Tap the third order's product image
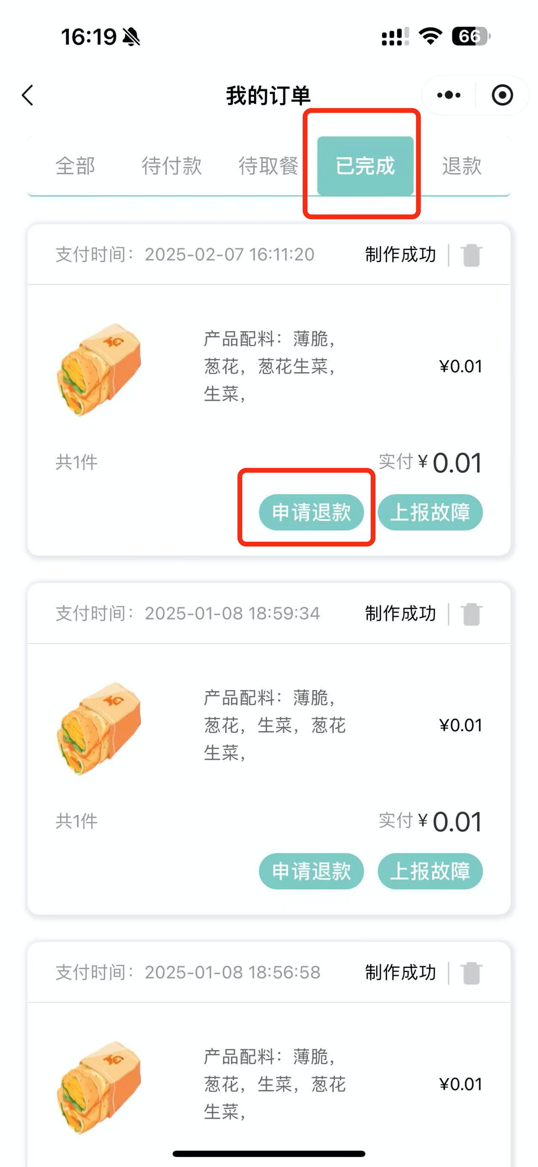This screenshot has width=538, height=1167. click(100, 1086)
